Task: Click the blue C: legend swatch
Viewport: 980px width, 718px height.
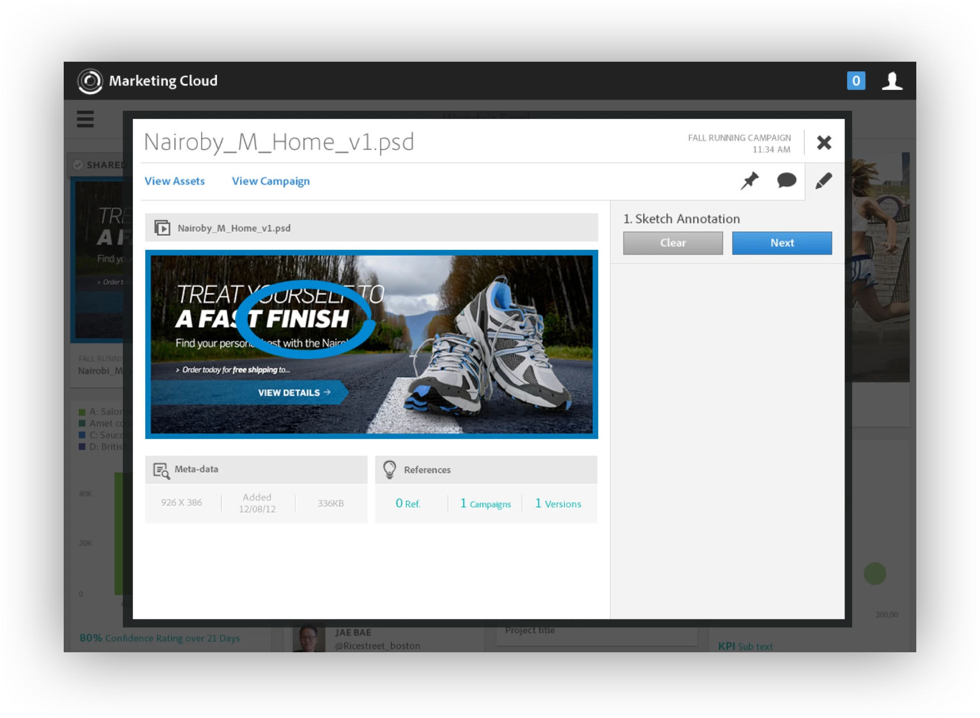Action: click(82, 435)
